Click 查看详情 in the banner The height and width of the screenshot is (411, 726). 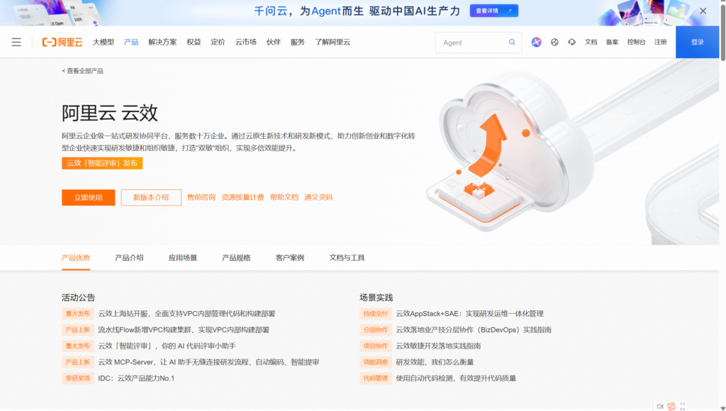pyautogui.click(x=493, y=11)
